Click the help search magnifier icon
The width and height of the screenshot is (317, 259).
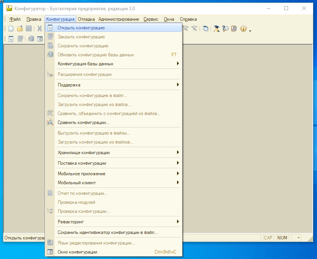tap(226, 29)
